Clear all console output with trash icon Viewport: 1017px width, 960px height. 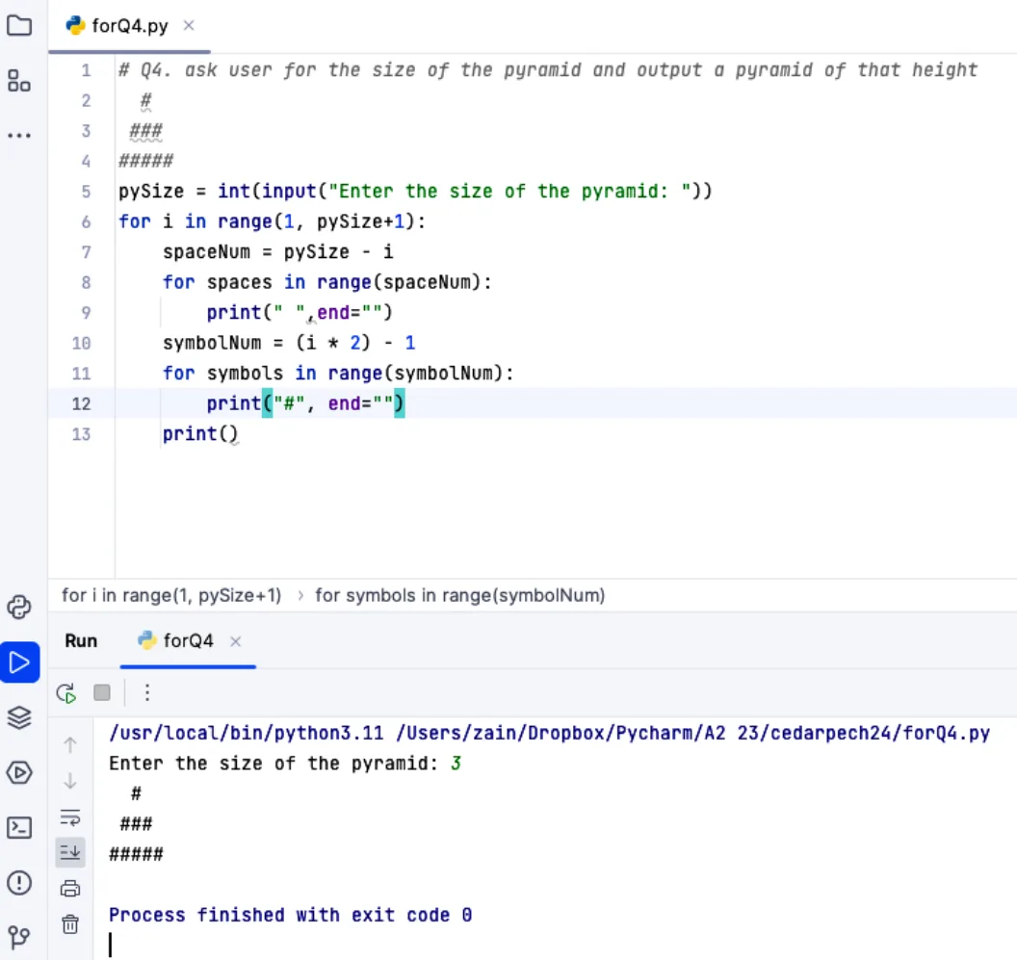[x=70, y=923]
